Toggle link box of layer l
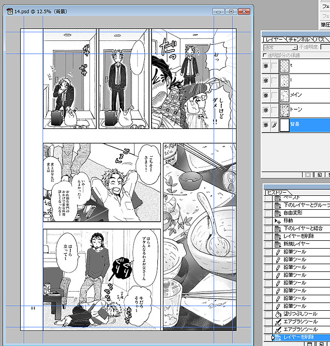330x346 pixels. pos(275,80)
